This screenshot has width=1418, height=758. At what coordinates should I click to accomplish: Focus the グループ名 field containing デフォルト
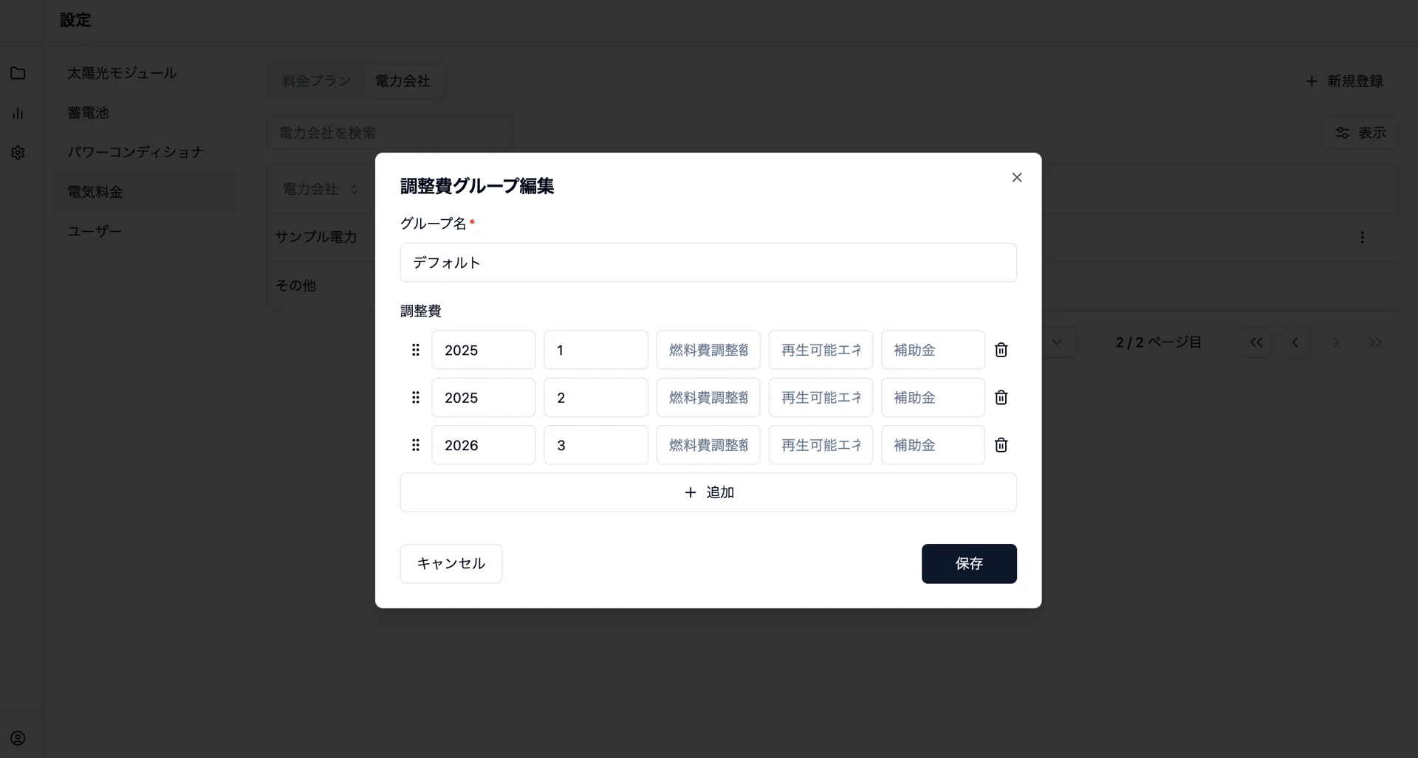[708, 263]
